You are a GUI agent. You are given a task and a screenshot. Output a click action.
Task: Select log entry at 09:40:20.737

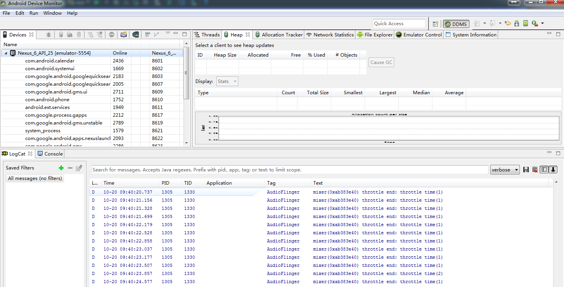321,192
